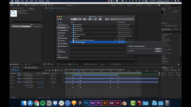Image resolution: width=191 pixels, height=107 pixels.
Task: Click Skip in the verifying dialog
Action: click(x=158, y=51)
